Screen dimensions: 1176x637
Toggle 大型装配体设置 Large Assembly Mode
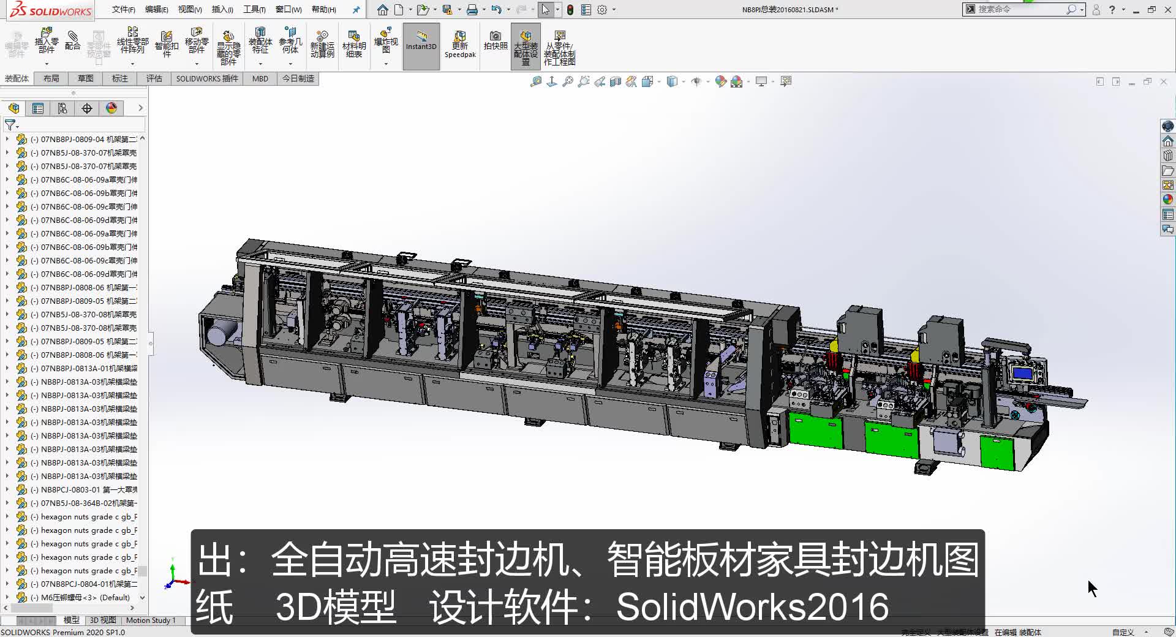[x=525, y=45]
